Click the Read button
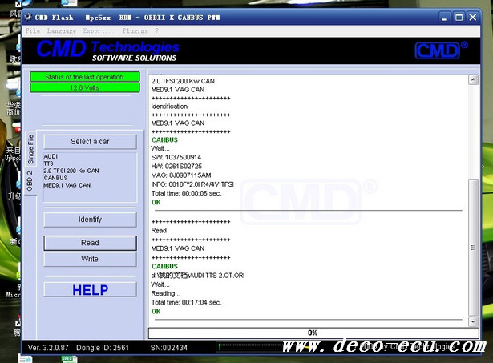The image size is (493, 363). click(x=90, y=243)
